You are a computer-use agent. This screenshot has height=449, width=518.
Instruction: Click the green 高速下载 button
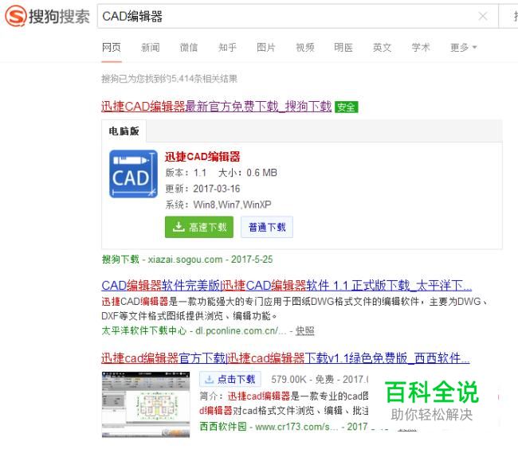tap(199, 227)
